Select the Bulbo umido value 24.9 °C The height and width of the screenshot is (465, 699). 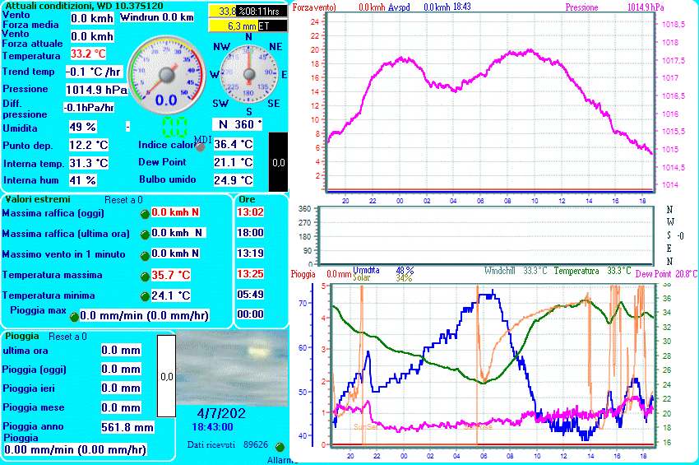234,180
